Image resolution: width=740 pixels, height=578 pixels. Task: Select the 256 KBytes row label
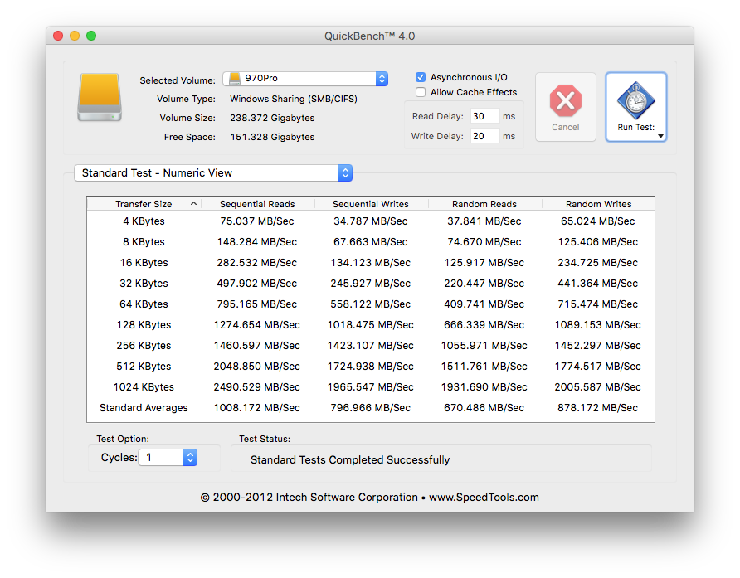(144, 345)
